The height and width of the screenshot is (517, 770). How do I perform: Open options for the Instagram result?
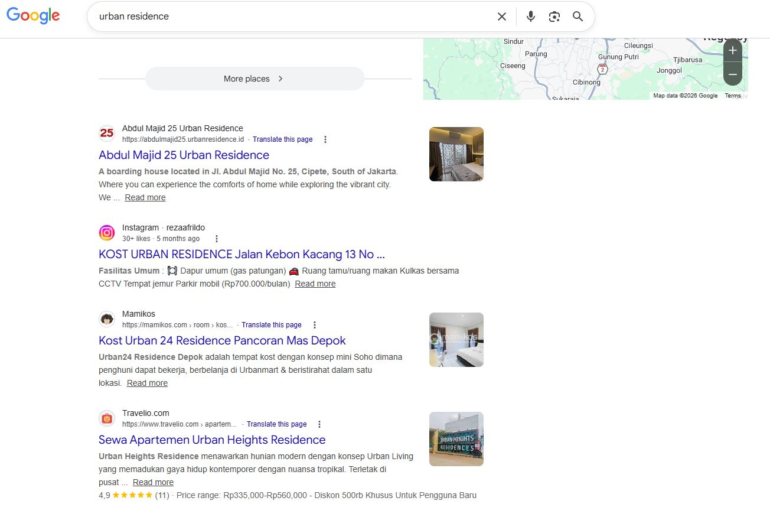pos(216,238)
